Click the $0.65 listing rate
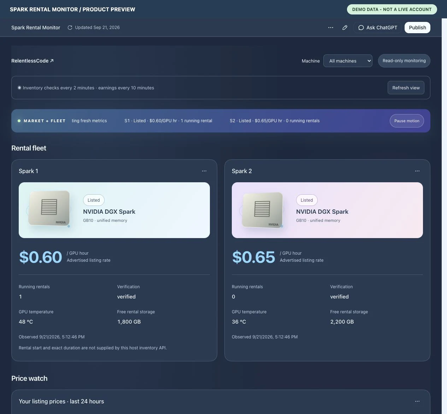The image size is (447, 414). (x=253, y=257)
